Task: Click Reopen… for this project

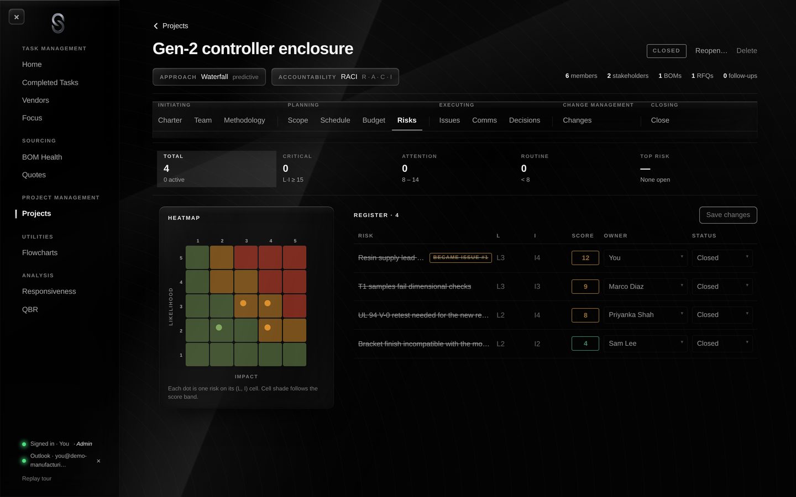Action: (x=711, y=51)
